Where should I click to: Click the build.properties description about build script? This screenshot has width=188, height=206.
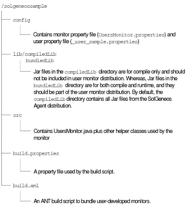tap(74, 172)
